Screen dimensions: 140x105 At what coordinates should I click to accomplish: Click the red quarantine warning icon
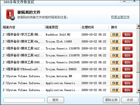tap(11, 15)
